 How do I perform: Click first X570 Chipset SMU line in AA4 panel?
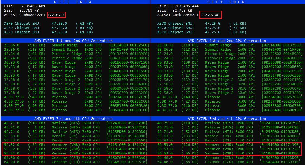coord(202,24)
